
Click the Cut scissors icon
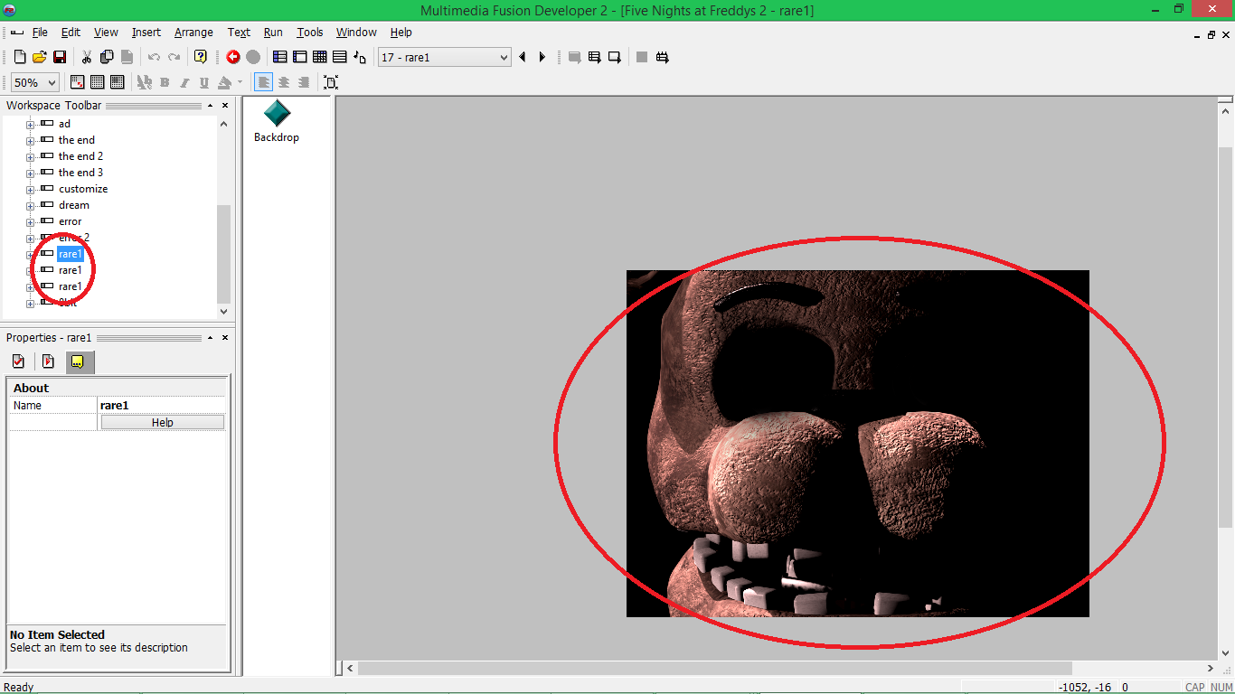click(87, 57)
